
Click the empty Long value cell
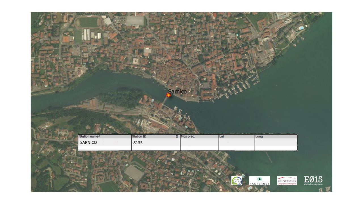[276, 143]
